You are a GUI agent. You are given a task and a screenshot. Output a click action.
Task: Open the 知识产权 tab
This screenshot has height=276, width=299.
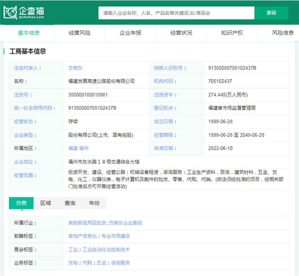tap(232, 33)
